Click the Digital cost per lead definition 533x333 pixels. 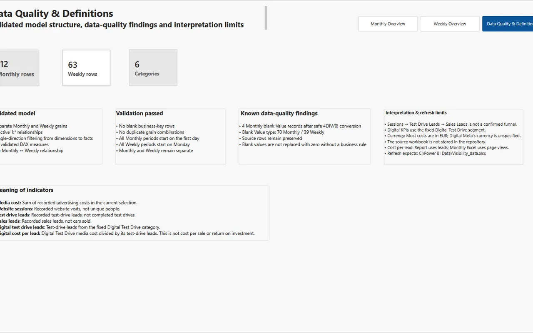click(x=127, y=234)
